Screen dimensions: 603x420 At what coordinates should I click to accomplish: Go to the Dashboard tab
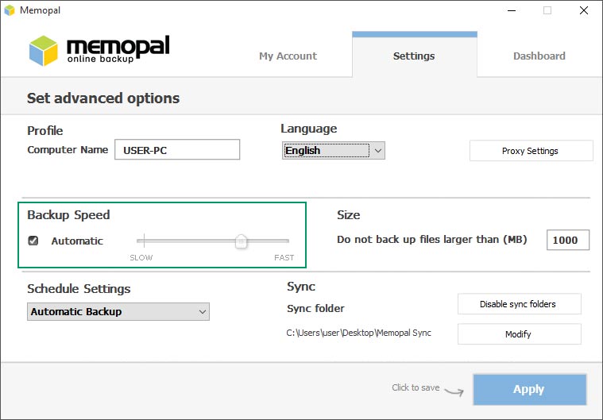[539, 56]
